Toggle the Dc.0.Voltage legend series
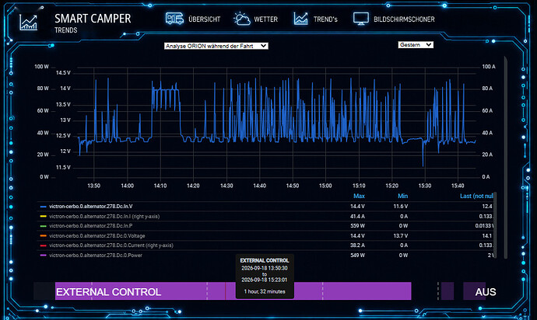Image resolution: width=537 pixels, height=320 pixels. (97, 236)
